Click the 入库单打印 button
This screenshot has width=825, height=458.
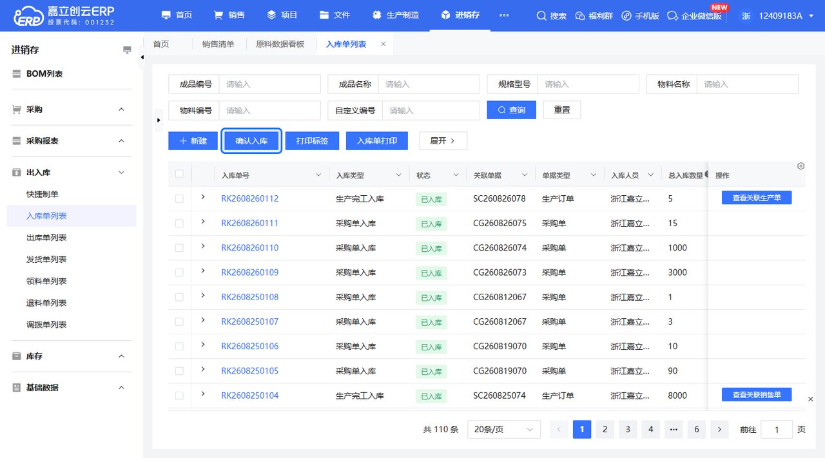pos(377,140)
